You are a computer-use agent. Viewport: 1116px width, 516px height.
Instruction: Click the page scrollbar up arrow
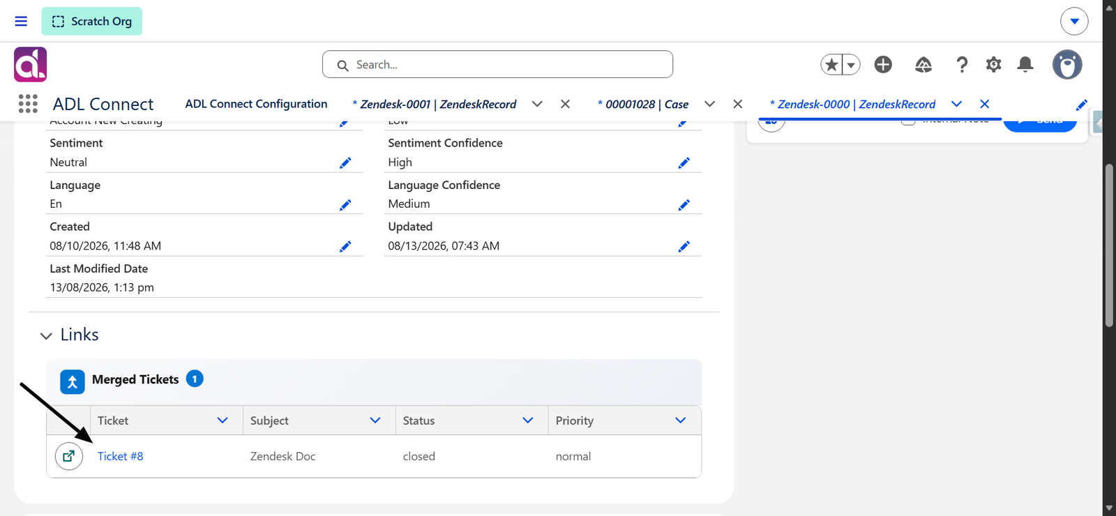coord(1109,7)
